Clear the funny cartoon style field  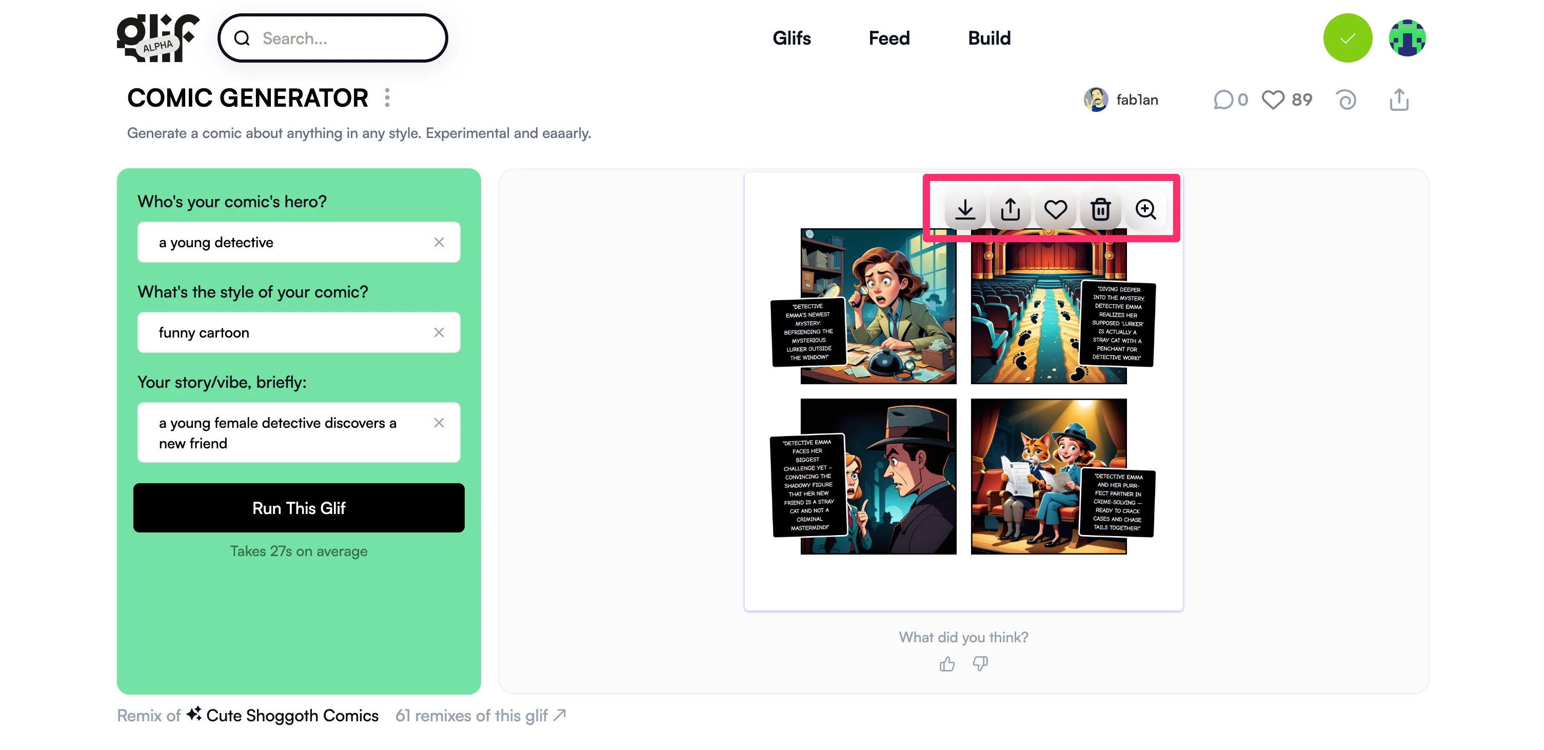click(439, 332)
